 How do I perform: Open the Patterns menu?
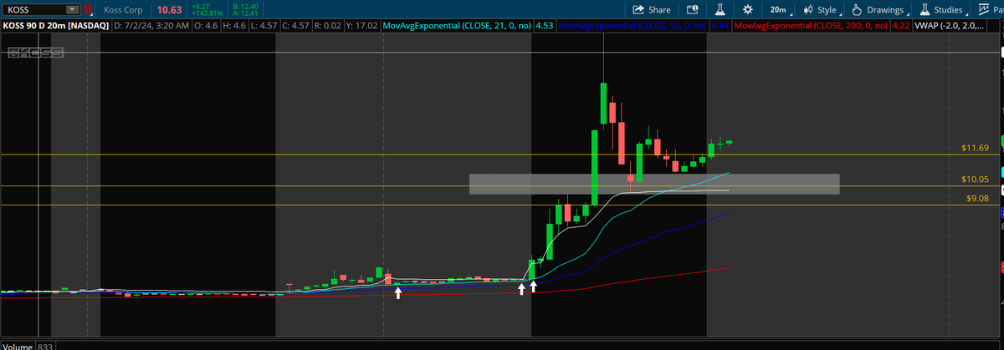point(991,10)
